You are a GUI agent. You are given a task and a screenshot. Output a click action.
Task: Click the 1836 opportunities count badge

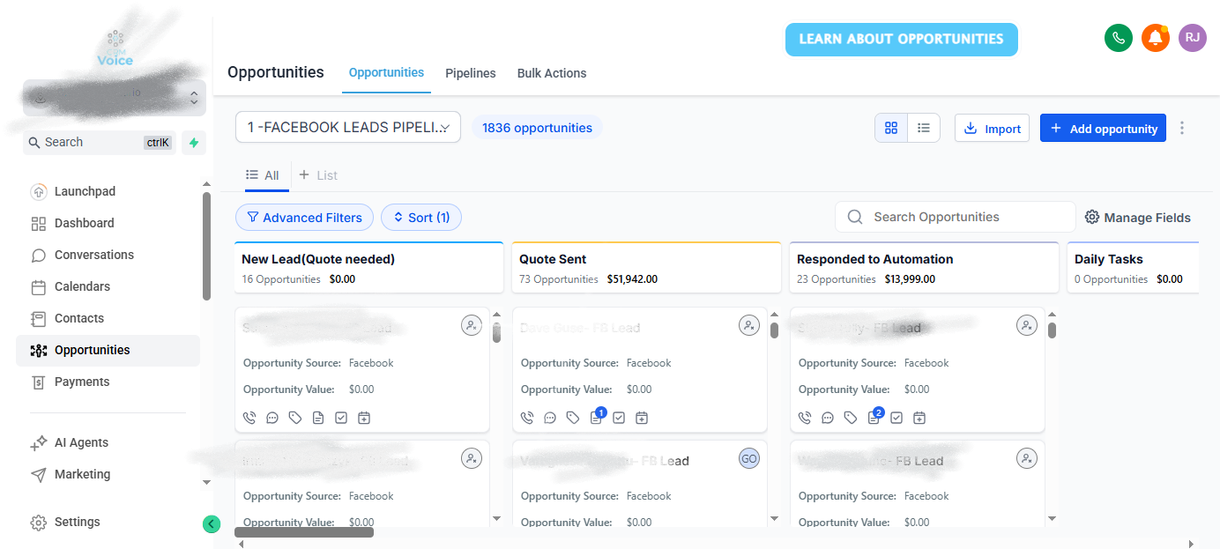click(x=537, y=128)
